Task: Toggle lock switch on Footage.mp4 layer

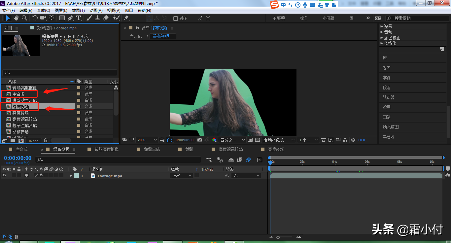Action: [19, 176]
